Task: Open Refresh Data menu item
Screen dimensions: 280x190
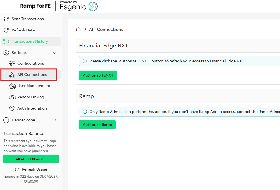Action: [x=31, y=30]
